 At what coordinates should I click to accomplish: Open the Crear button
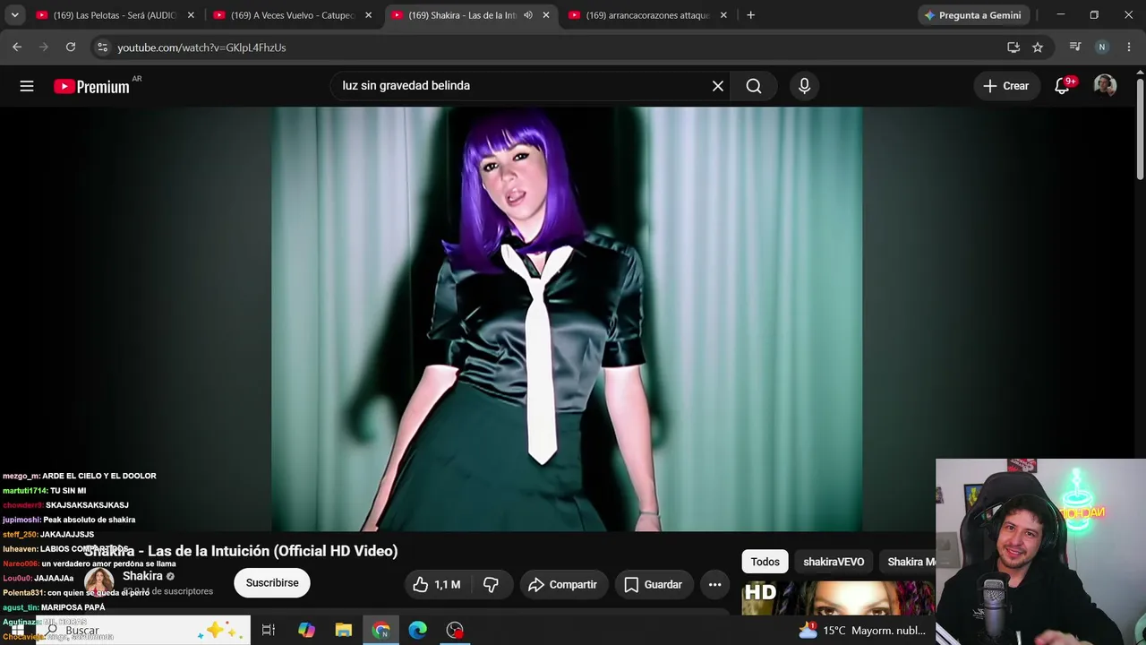[1005, 86]
